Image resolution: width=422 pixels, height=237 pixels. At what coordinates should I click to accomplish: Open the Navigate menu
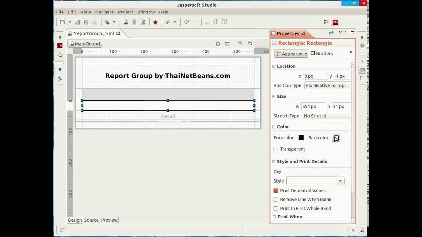click(x=104, y=12)
